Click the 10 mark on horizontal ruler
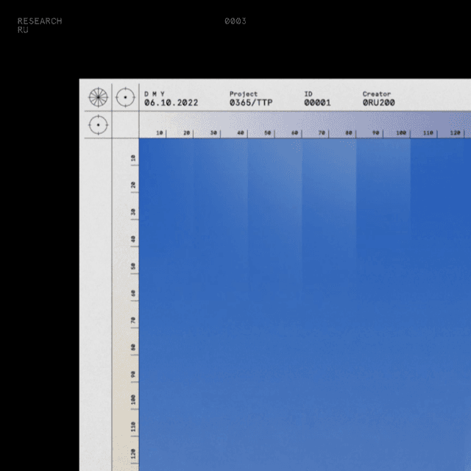Image resolution: width=471 pixels, height=471 pixels. click(x=160, y=133)
